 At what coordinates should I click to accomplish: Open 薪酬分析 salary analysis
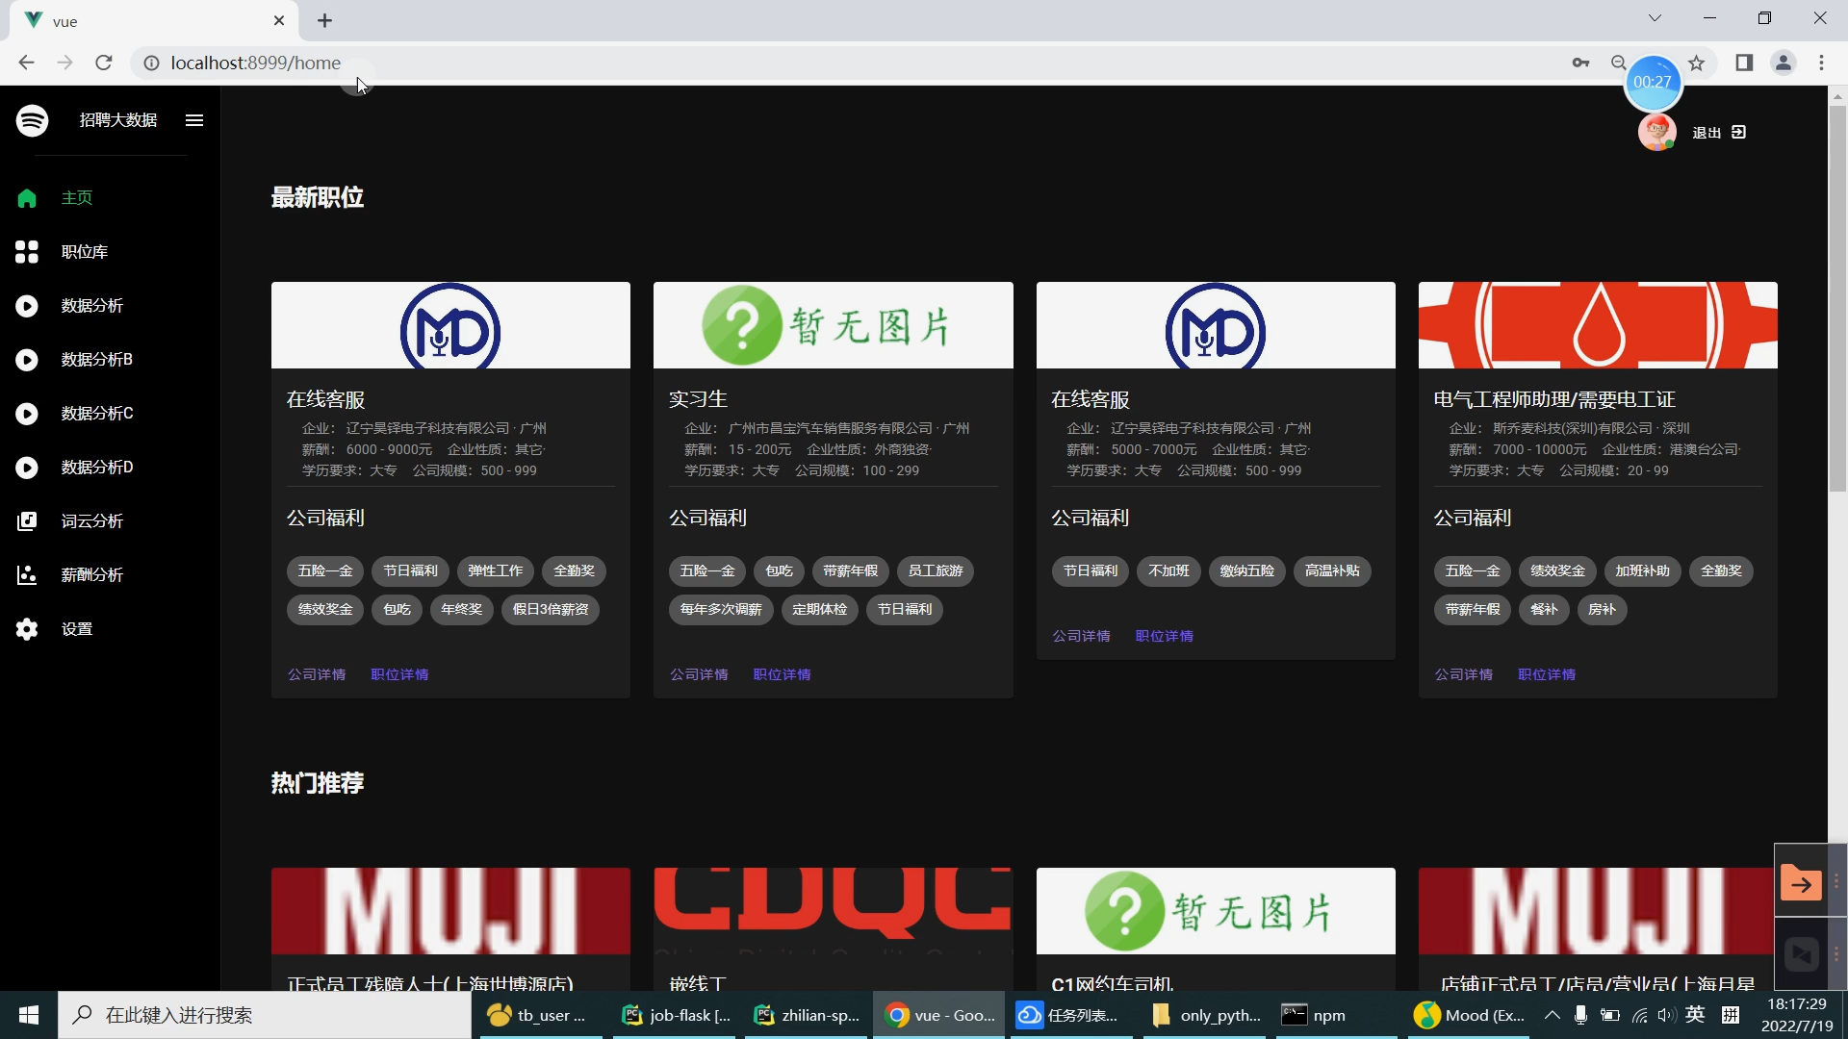26,575
